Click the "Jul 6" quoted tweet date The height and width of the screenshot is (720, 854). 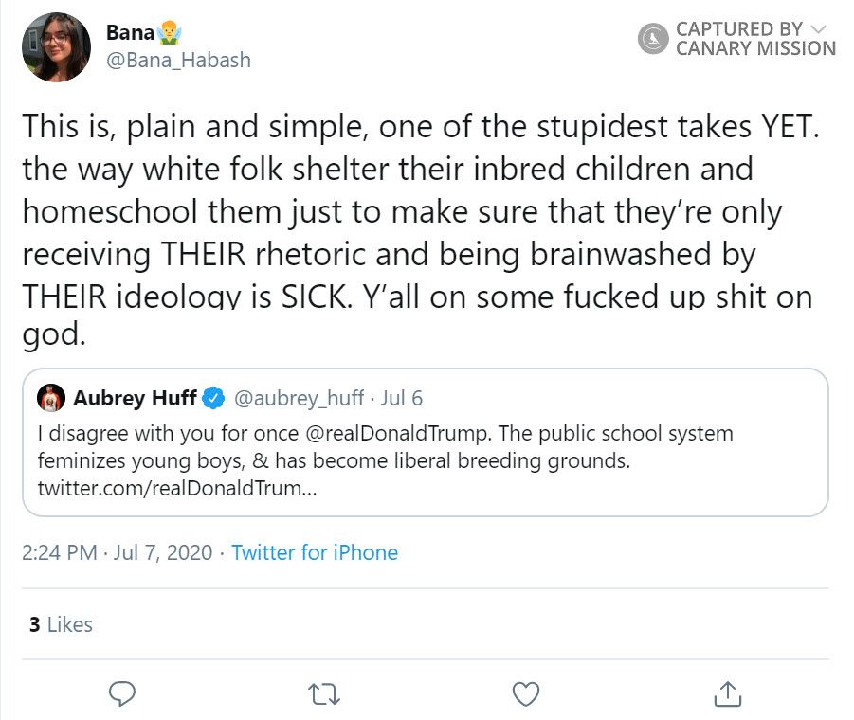pos(402,399)
